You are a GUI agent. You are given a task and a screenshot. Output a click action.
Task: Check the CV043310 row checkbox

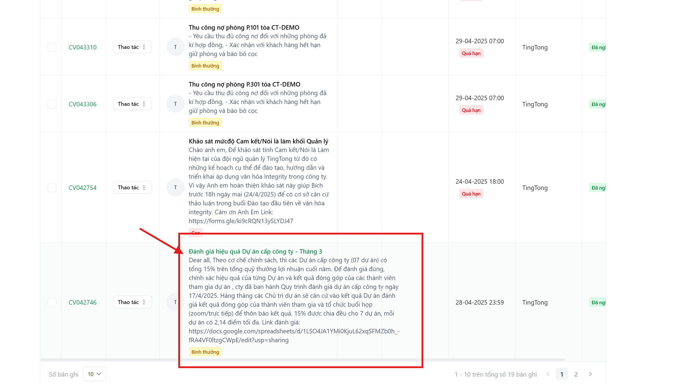click(x=52, y=47)
